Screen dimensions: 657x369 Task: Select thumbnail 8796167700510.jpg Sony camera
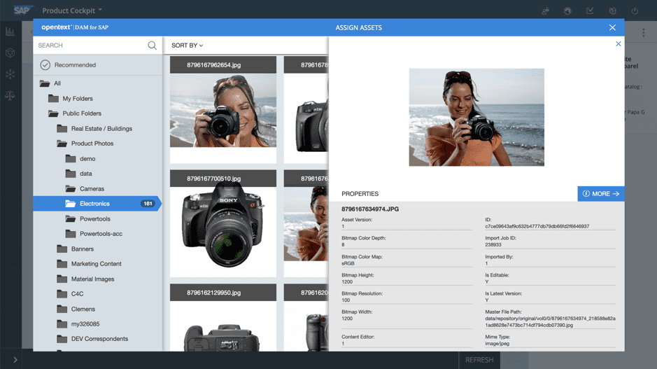223,223
